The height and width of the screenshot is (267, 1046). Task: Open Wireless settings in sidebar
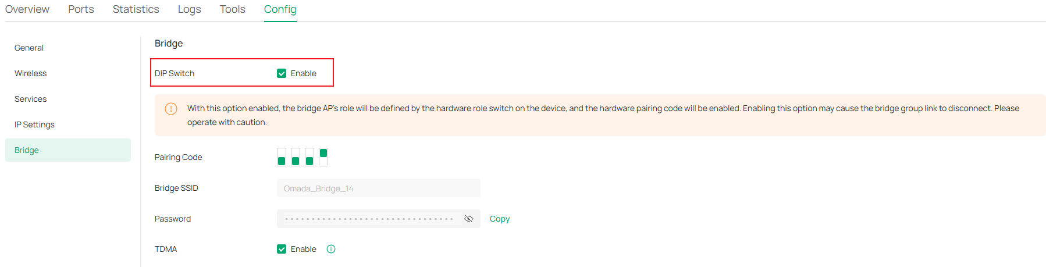pyautogui.click(x=31, y=73)
